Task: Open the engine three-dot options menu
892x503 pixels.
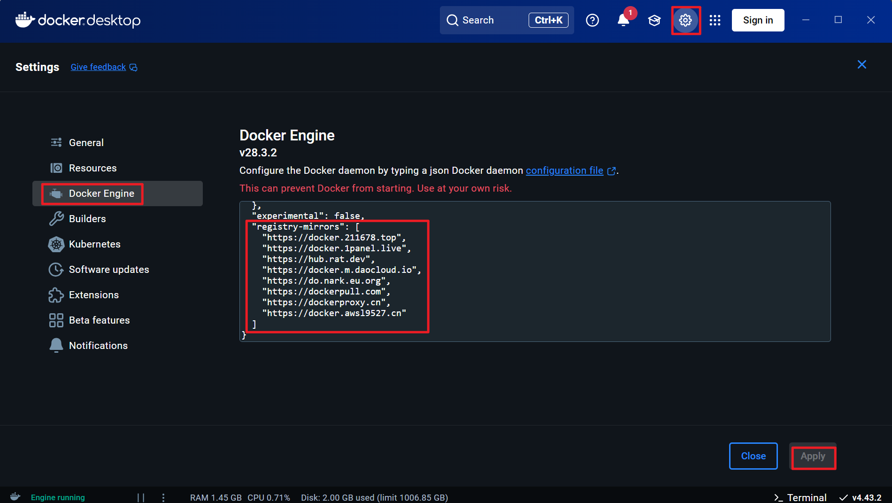Action: coord(163,497)
